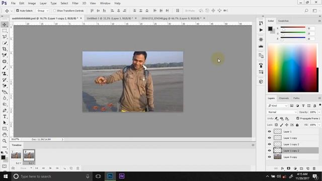This screenshot has height=181, width=322.
Task: Open the layer style fx menu
Action: (x=282, y=168)
